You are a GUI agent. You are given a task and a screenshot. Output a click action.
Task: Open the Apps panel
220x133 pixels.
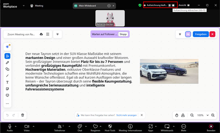pos(151,128)
